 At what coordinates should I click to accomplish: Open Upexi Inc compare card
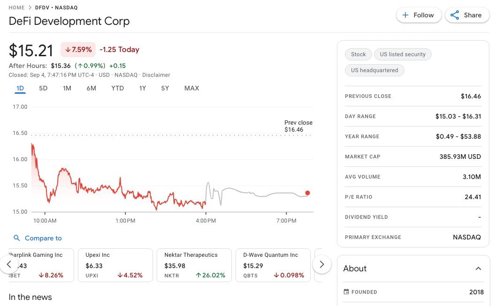point(115,265)
